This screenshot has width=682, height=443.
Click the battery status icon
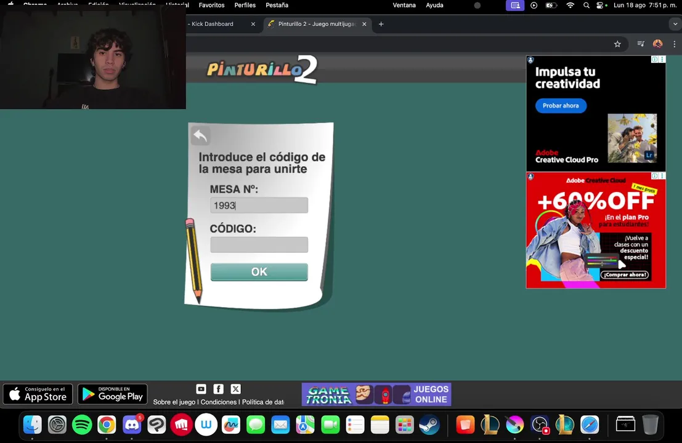[551, 5]
